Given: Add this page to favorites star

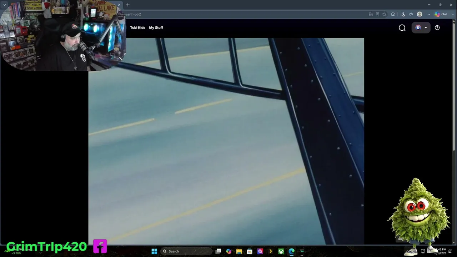Looking at the screenshot, I should pyautogui.click(x=384, y=14).
